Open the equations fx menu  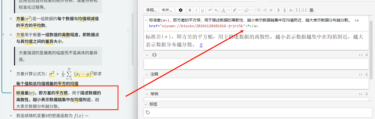[x=291, y=10]
